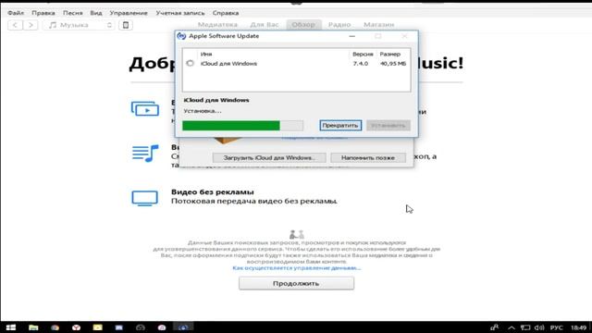Click Прекратить to stop installation
Image resolution: width=592 pixels, height=333 pixels.
pyautogui.click(x=340, y=126)
